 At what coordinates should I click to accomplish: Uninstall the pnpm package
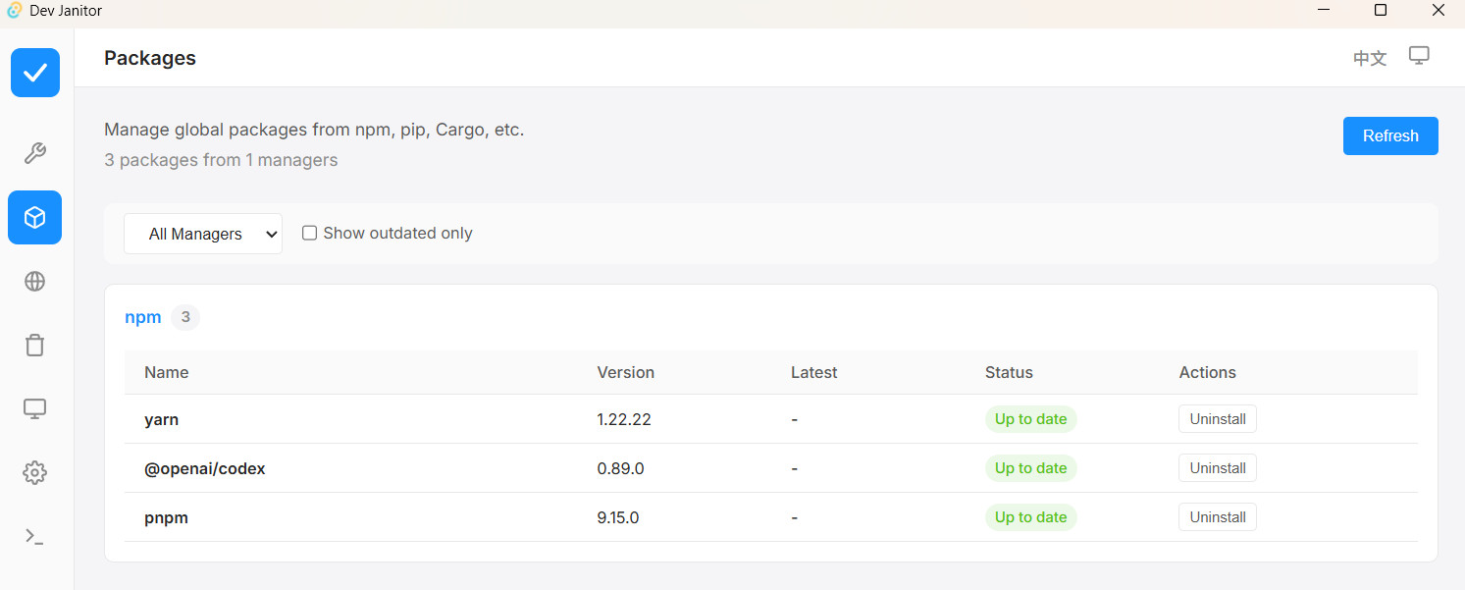point(1218,517)
